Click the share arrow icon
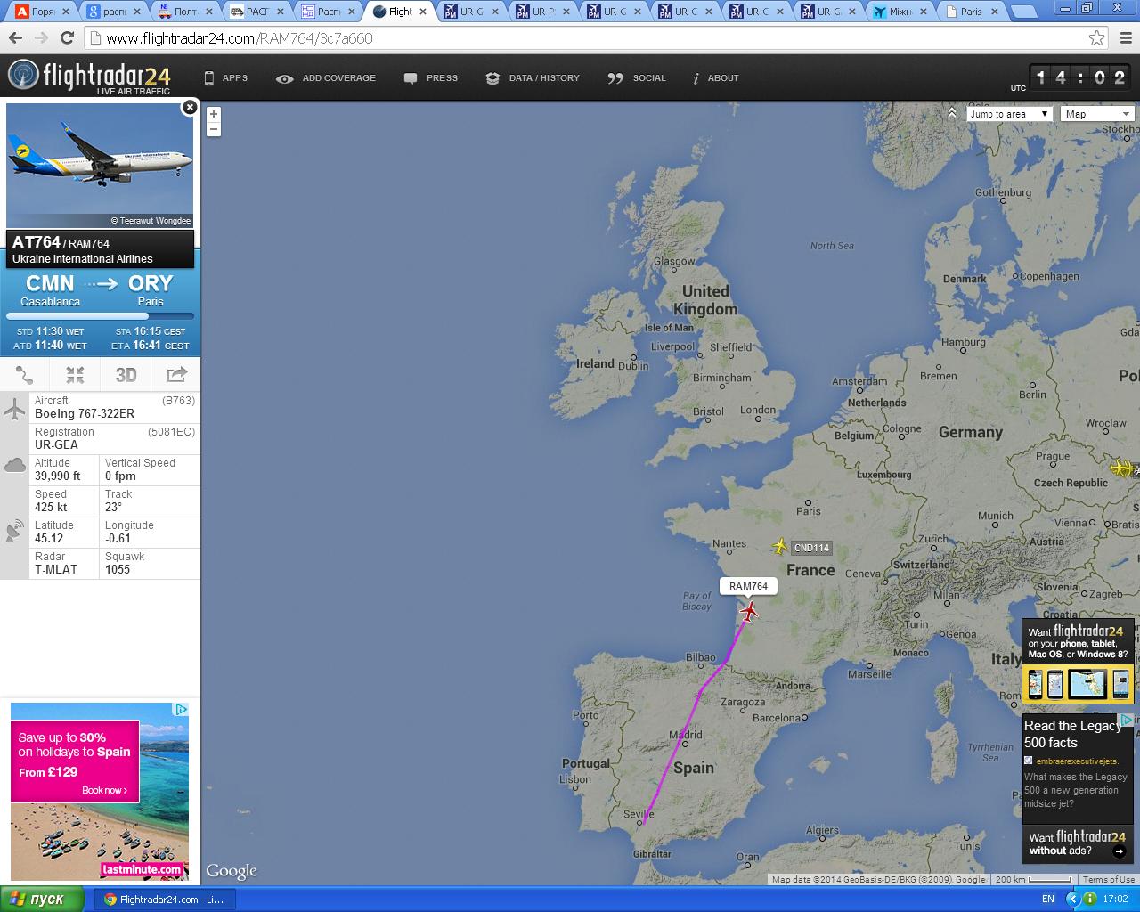The image size is (1140, 912). 176,375
